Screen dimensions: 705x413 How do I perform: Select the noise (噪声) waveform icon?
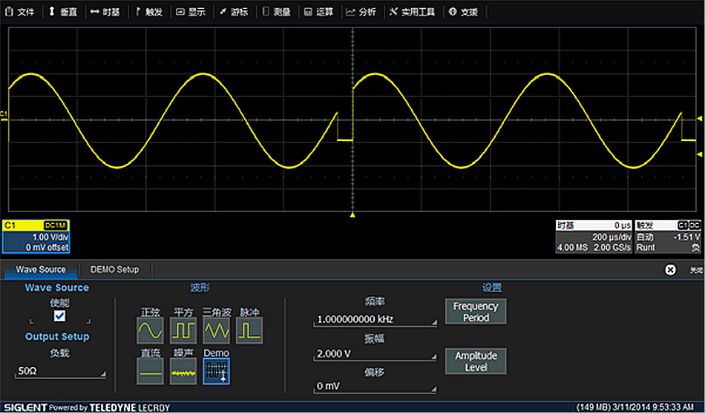click(183, 371)
